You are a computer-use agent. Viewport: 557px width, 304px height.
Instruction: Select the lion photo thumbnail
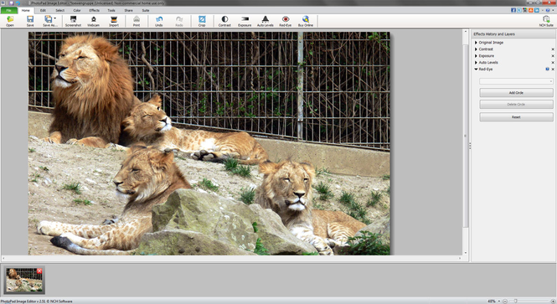24,280
